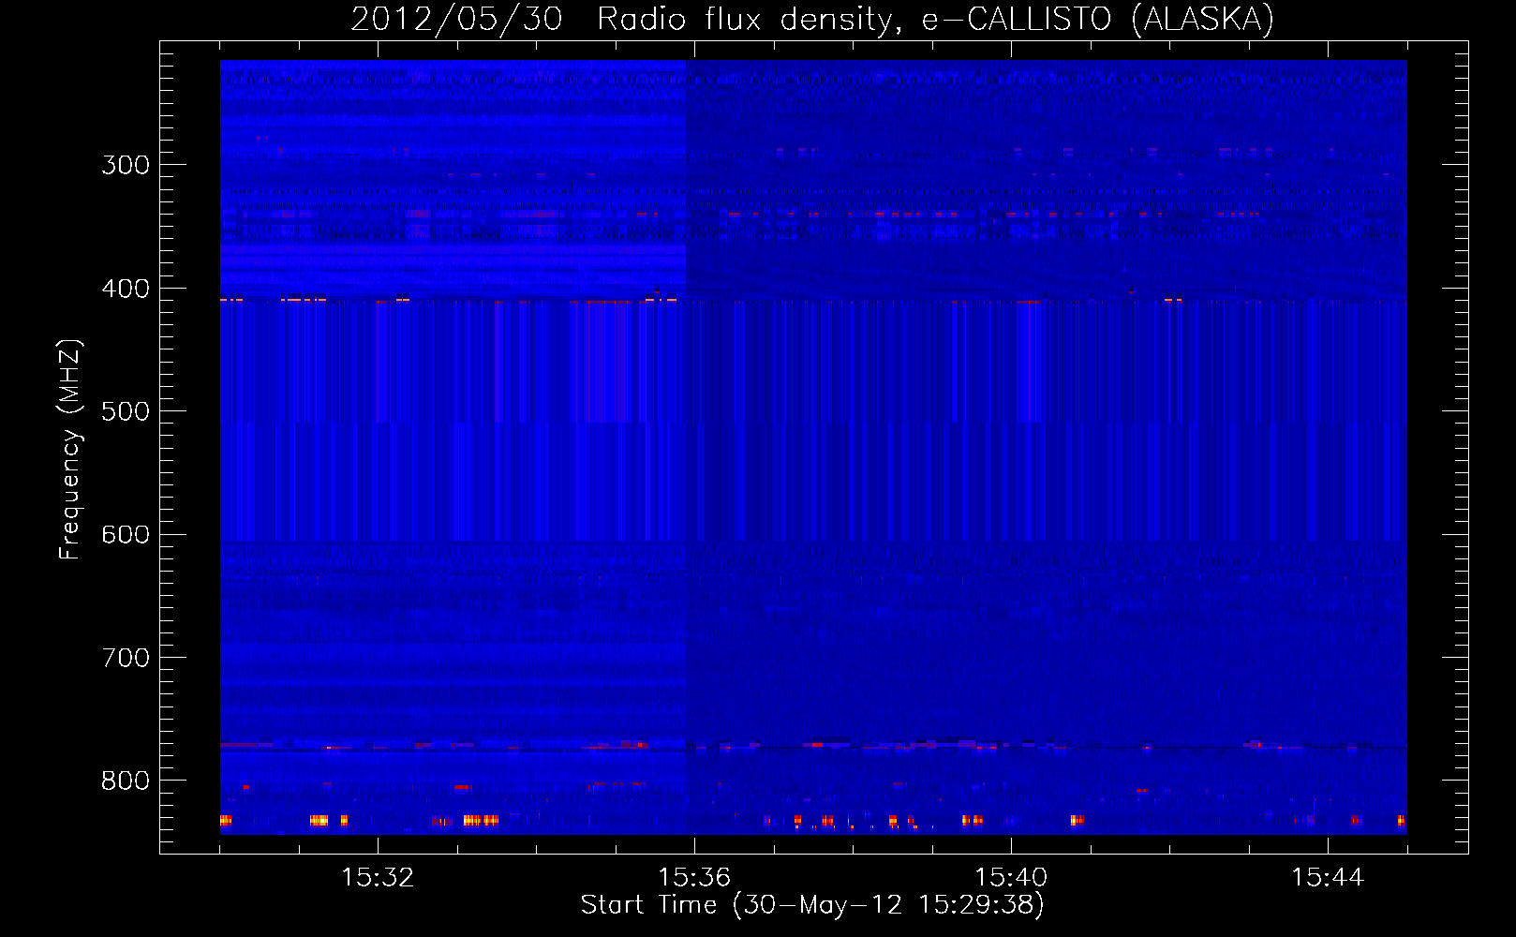The image size is (1516, 937).
Task: Click the 500 frequency tick label
Action: click(x=126, y=411)
